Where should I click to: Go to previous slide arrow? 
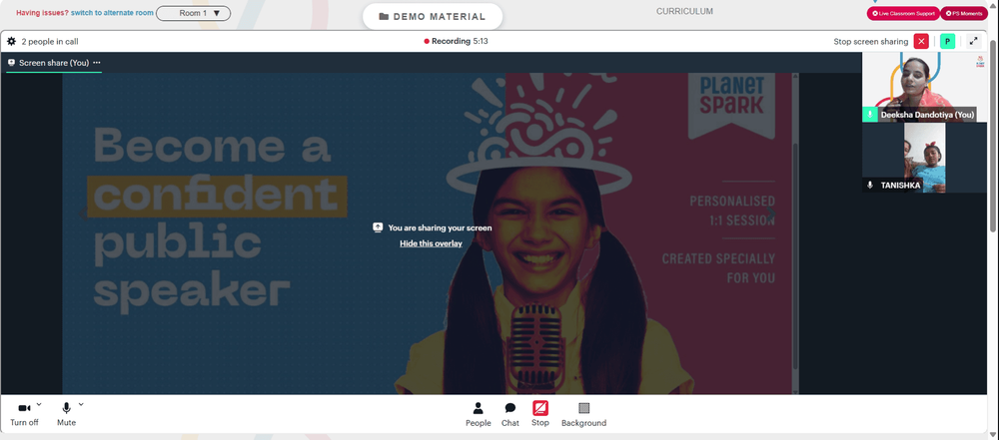tap(82, 214)
